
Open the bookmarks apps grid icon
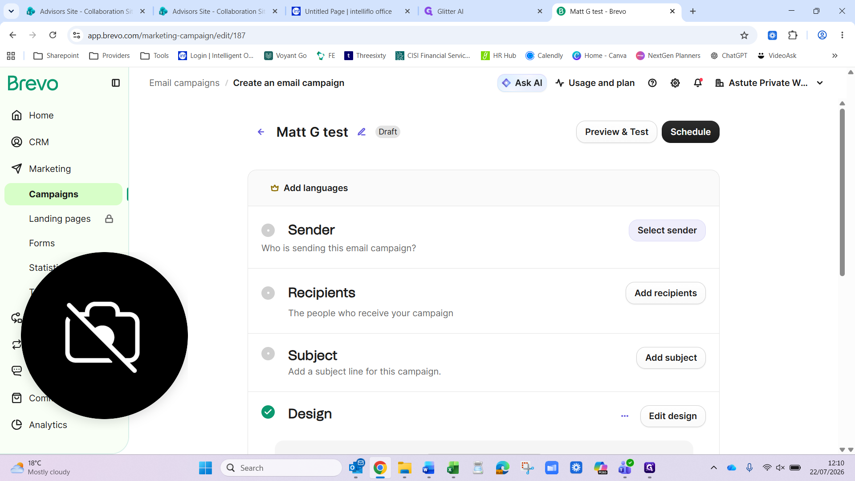pos(11,56)
